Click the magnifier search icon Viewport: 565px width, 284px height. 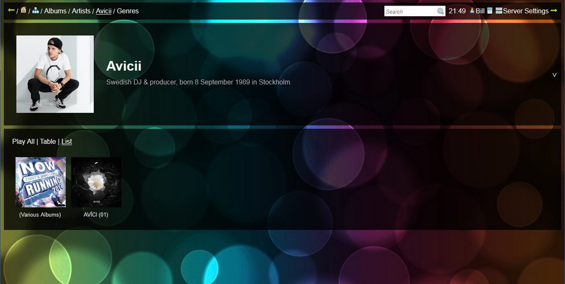click(x=441, y=11)
